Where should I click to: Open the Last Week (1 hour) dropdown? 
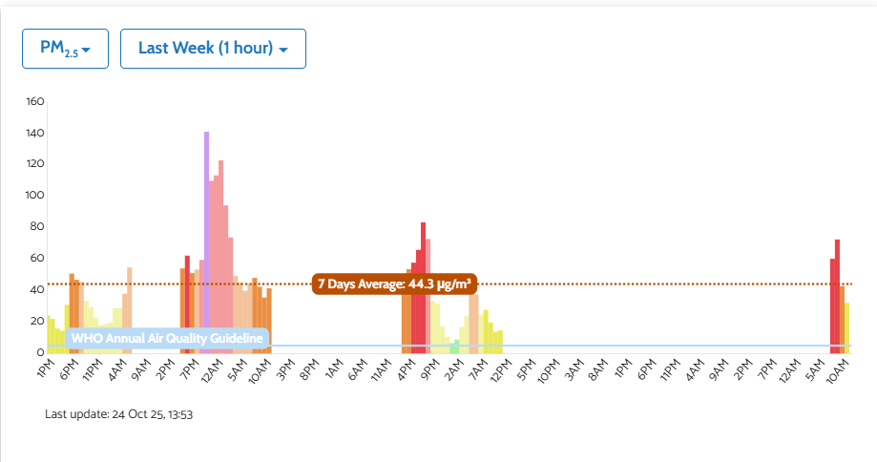213,49
